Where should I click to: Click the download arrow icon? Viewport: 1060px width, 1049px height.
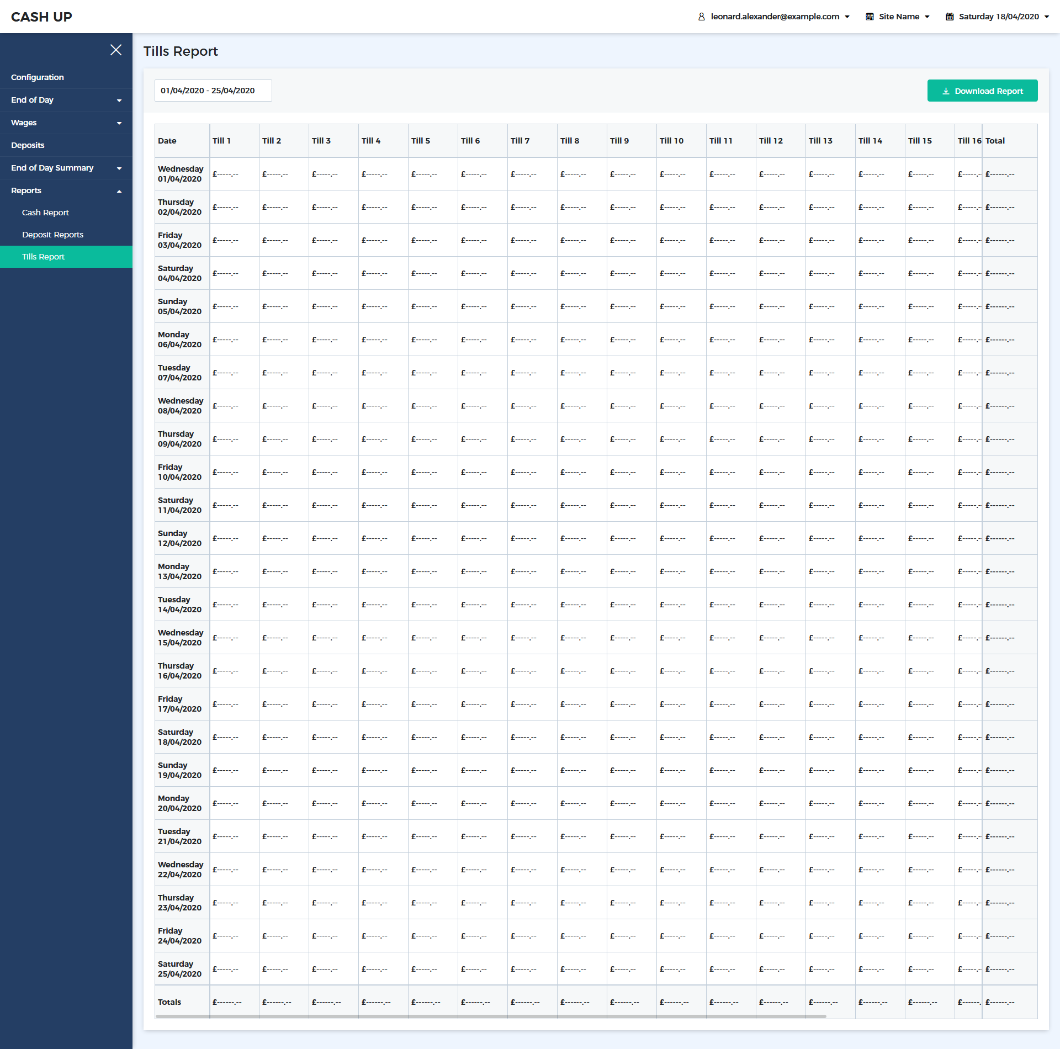pyautogui.click(x=946, y=91)
